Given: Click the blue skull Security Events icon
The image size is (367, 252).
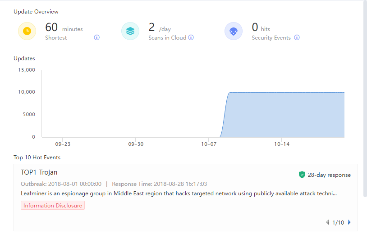Looking at the screenshot, I should pyautogui.click(x=234, y=31).
